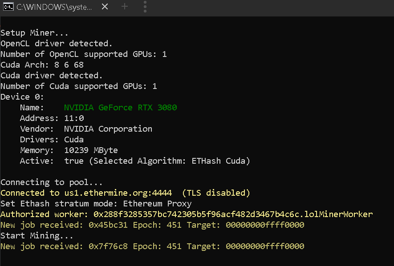Click the green 'NVIDIA GeForce RTX 3080' name

pos(120,108)
